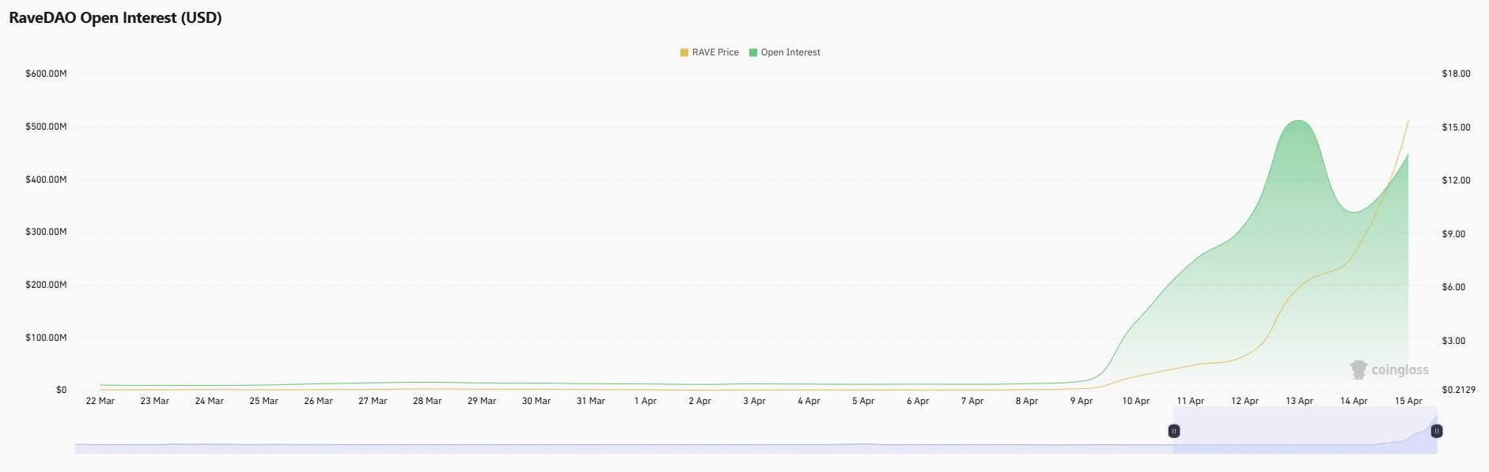Click the $9.00 price axis label
The width and height of the screenshot is (1489, 472).
pyautogui.click(x=1453, y=234)
